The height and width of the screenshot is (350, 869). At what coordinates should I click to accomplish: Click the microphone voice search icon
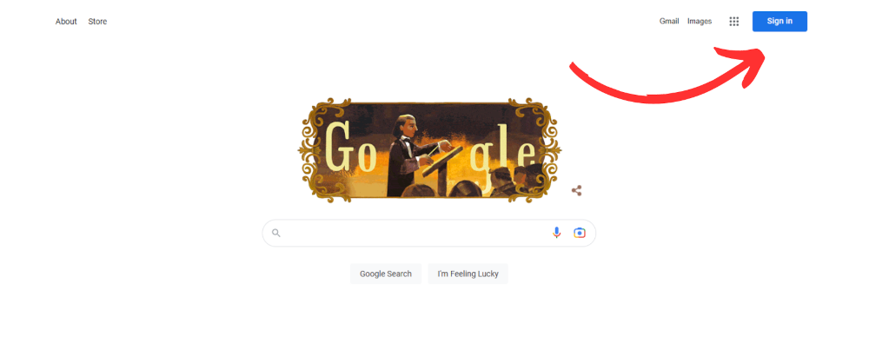click(556, 233)
